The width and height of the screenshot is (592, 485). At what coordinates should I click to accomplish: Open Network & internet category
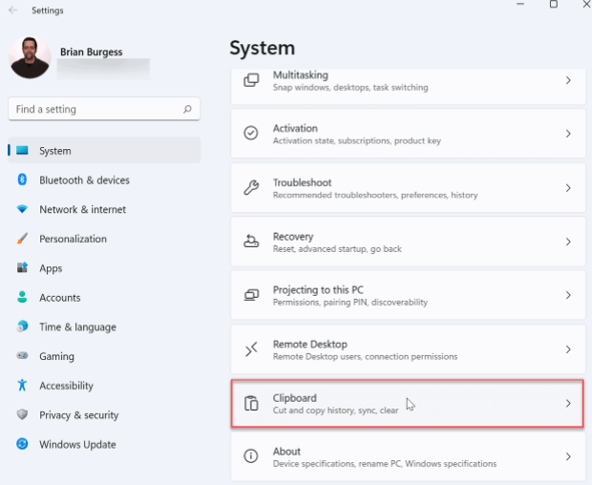(104, 209)
